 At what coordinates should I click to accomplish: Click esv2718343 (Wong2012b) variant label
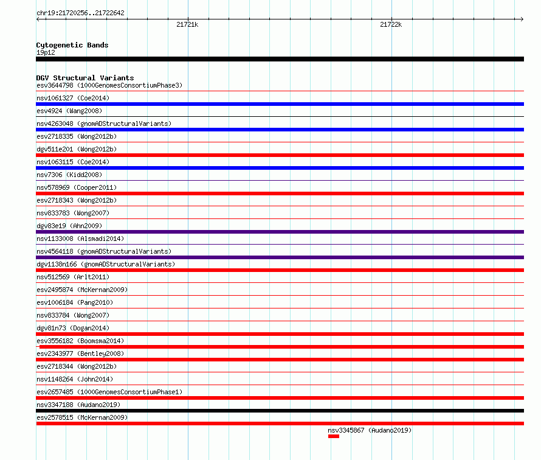pyautogui.click(x=77, y=200)
